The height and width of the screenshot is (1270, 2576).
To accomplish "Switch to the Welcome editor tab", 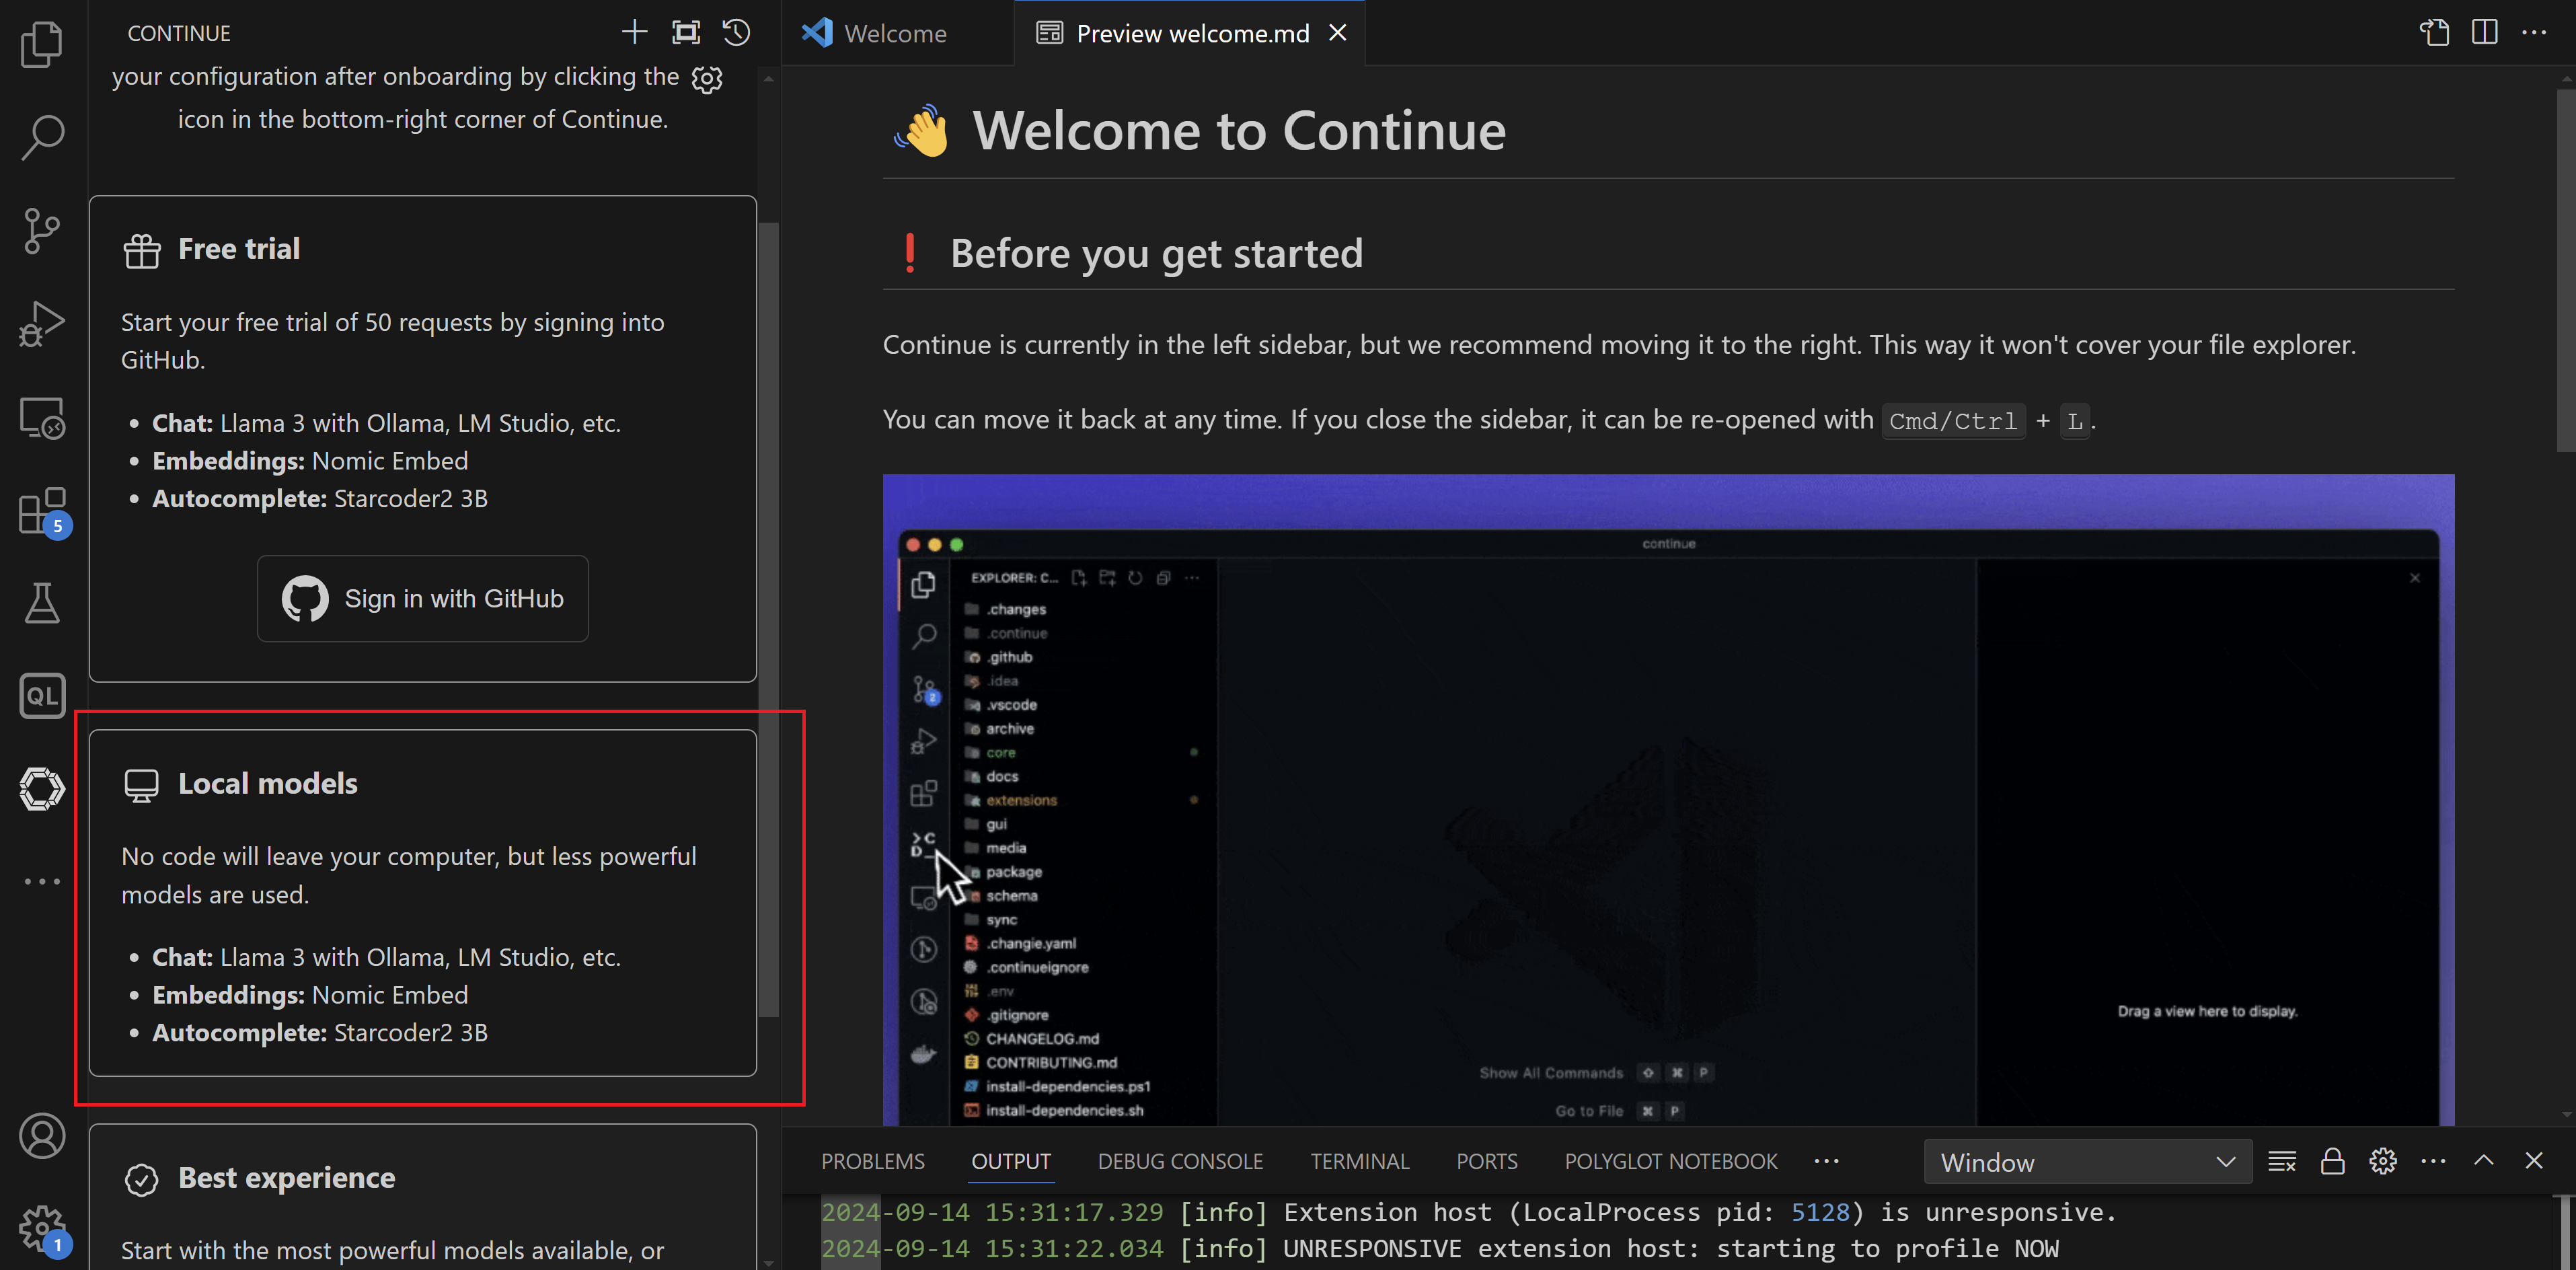I will 894,33.
